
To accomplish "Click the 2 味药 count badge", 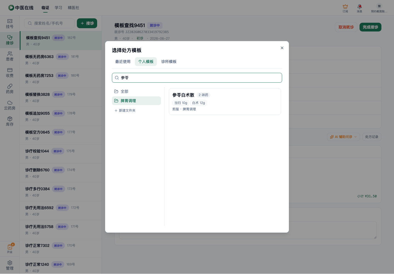I will pyautogui.click(x=203, y=95).
